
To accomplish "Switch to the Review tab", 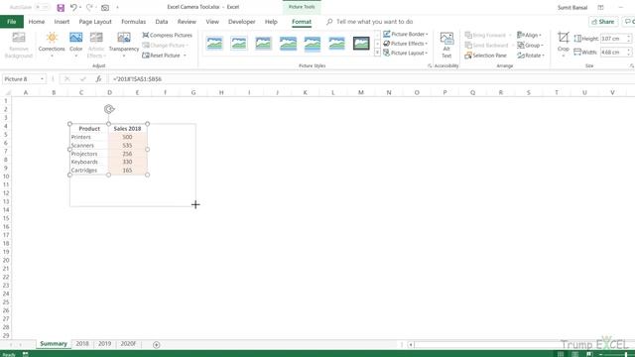I will pos(187,22).
